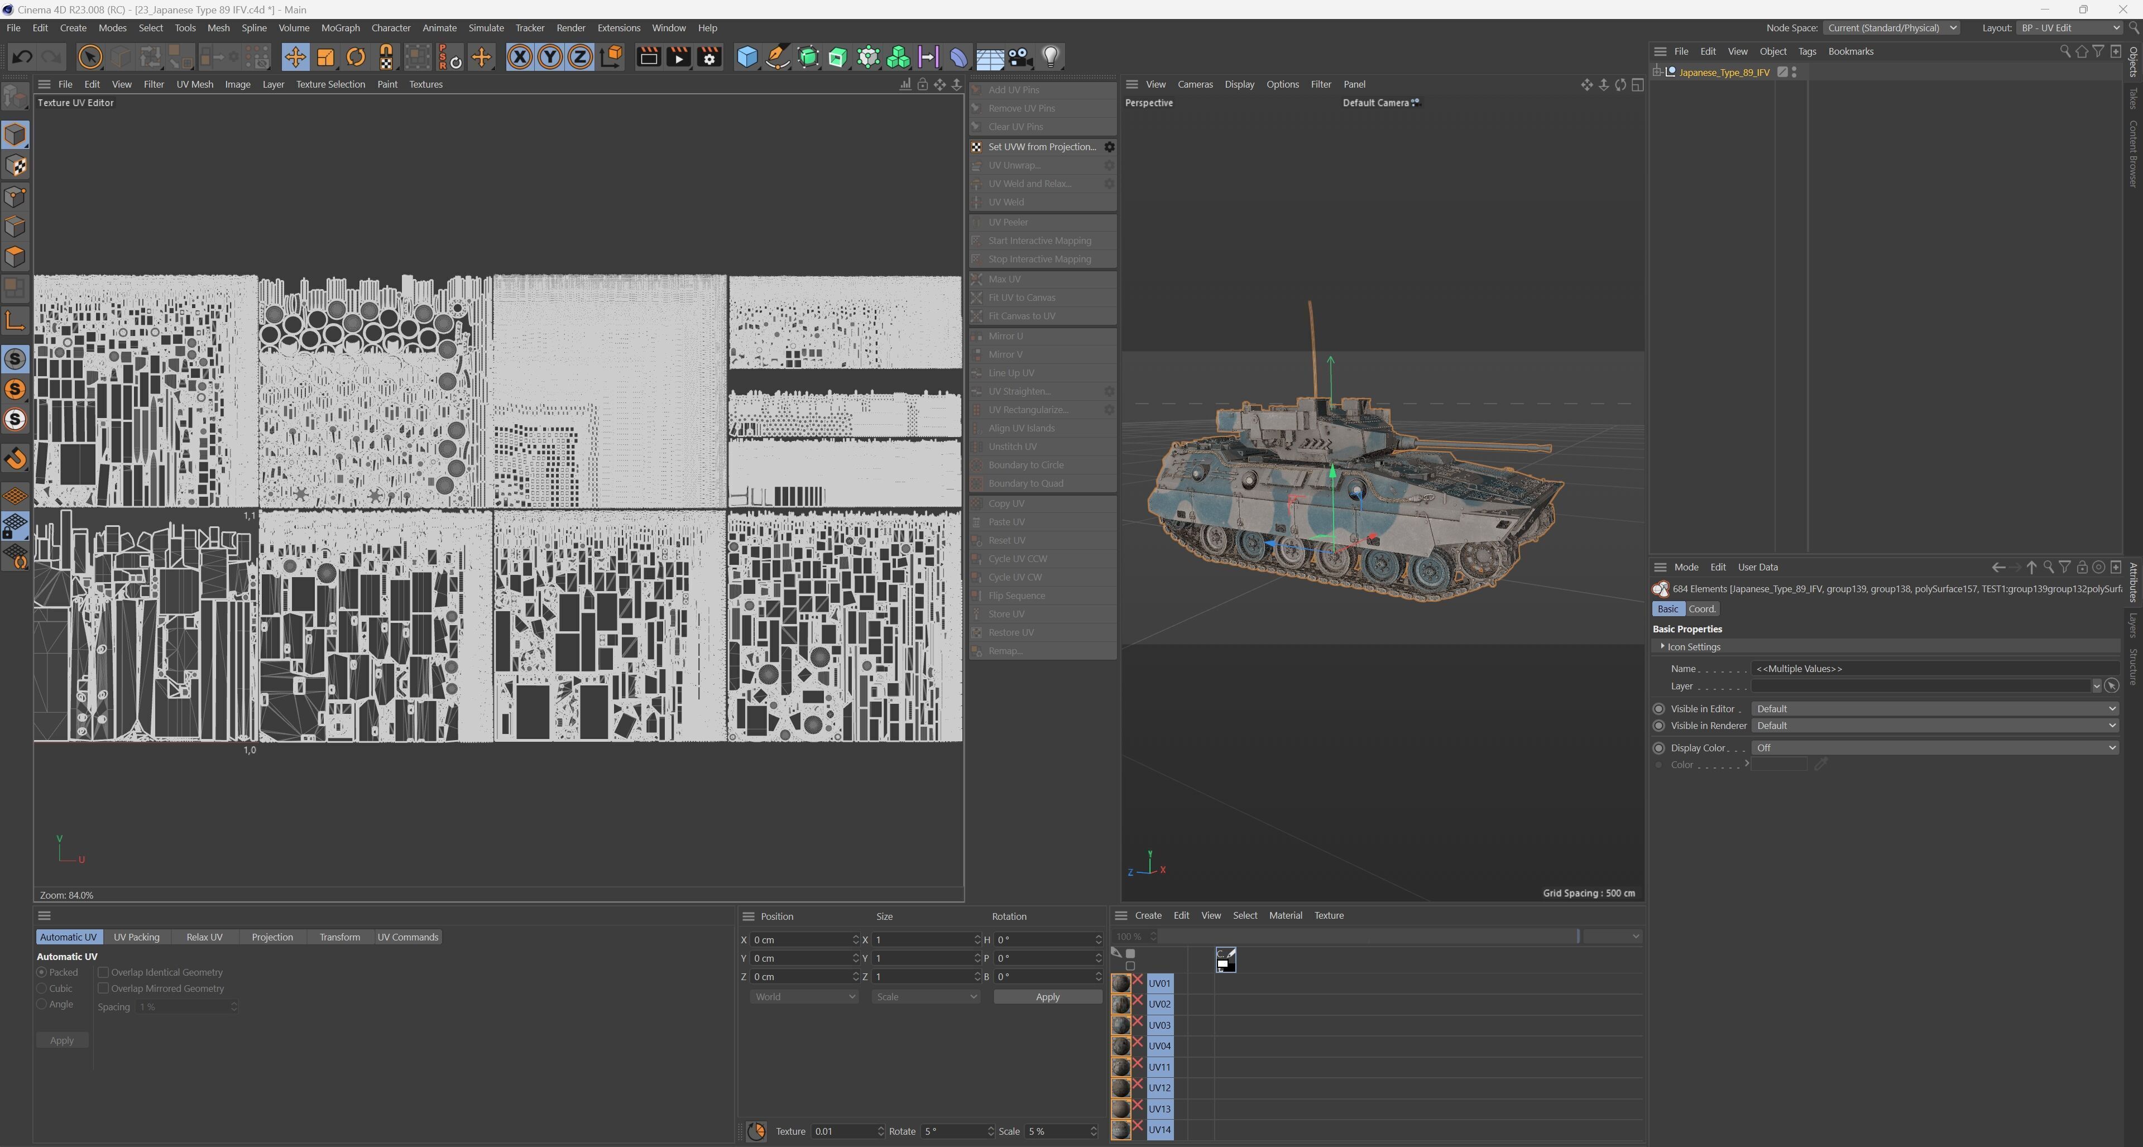Screen dimensions: 2143x1147
Task: Click the Name input field
Action: pos(1935,669)
